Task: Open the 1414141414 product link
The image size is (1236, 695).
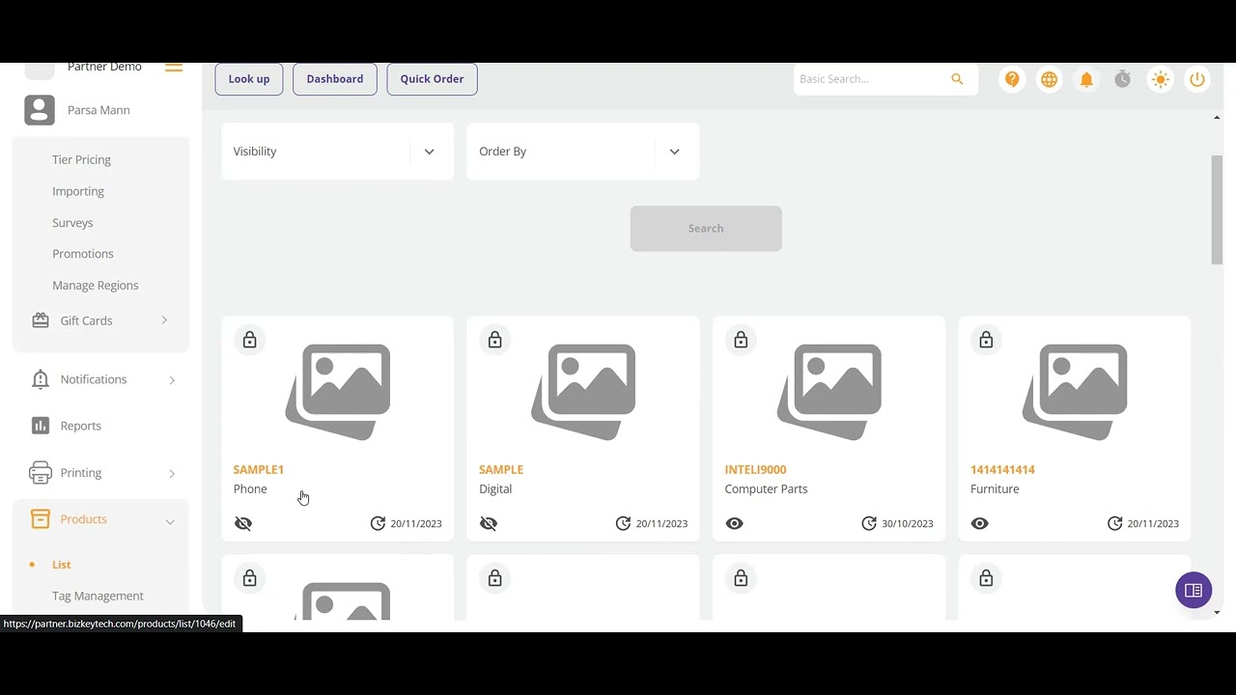Action: (1002, 470)
